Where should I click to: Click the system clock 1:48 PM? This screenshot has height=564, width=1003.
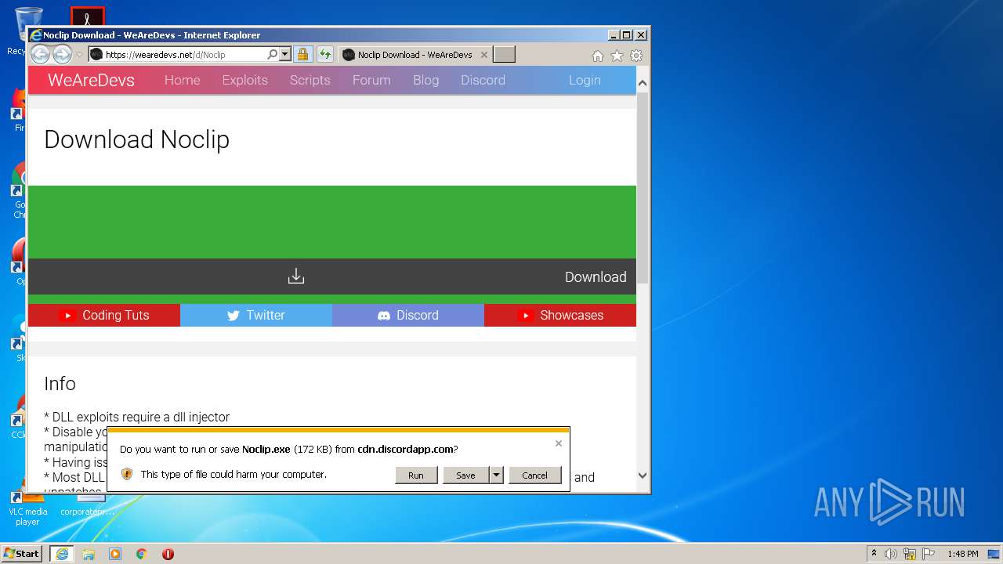962,554
